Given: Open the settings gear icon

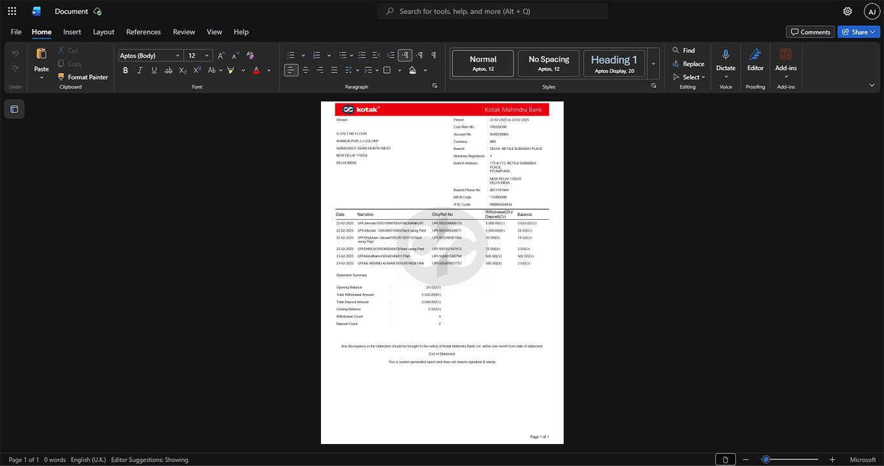Looking at the screenshot, I should 848,11.
